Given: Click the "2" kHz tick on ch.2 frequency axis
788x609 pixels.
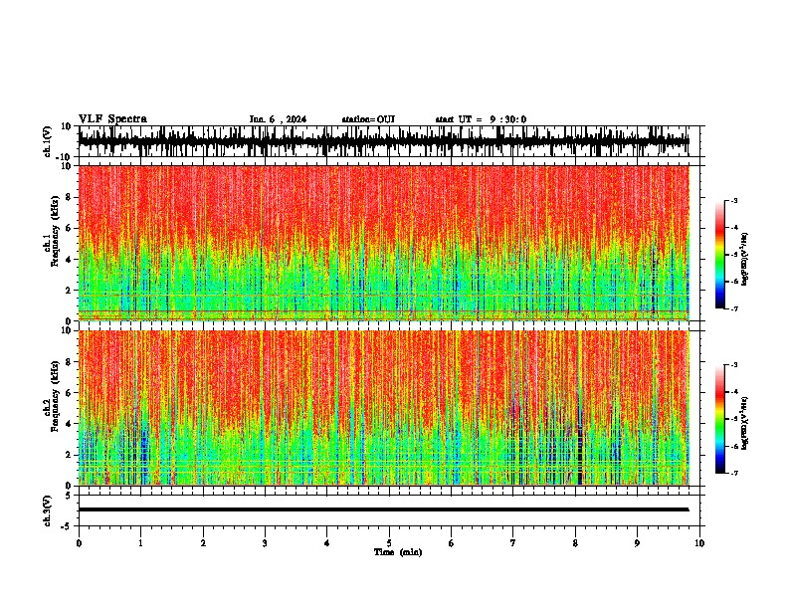Looking at the screenshot, I should pyautogui.click(x=69, y=455).
